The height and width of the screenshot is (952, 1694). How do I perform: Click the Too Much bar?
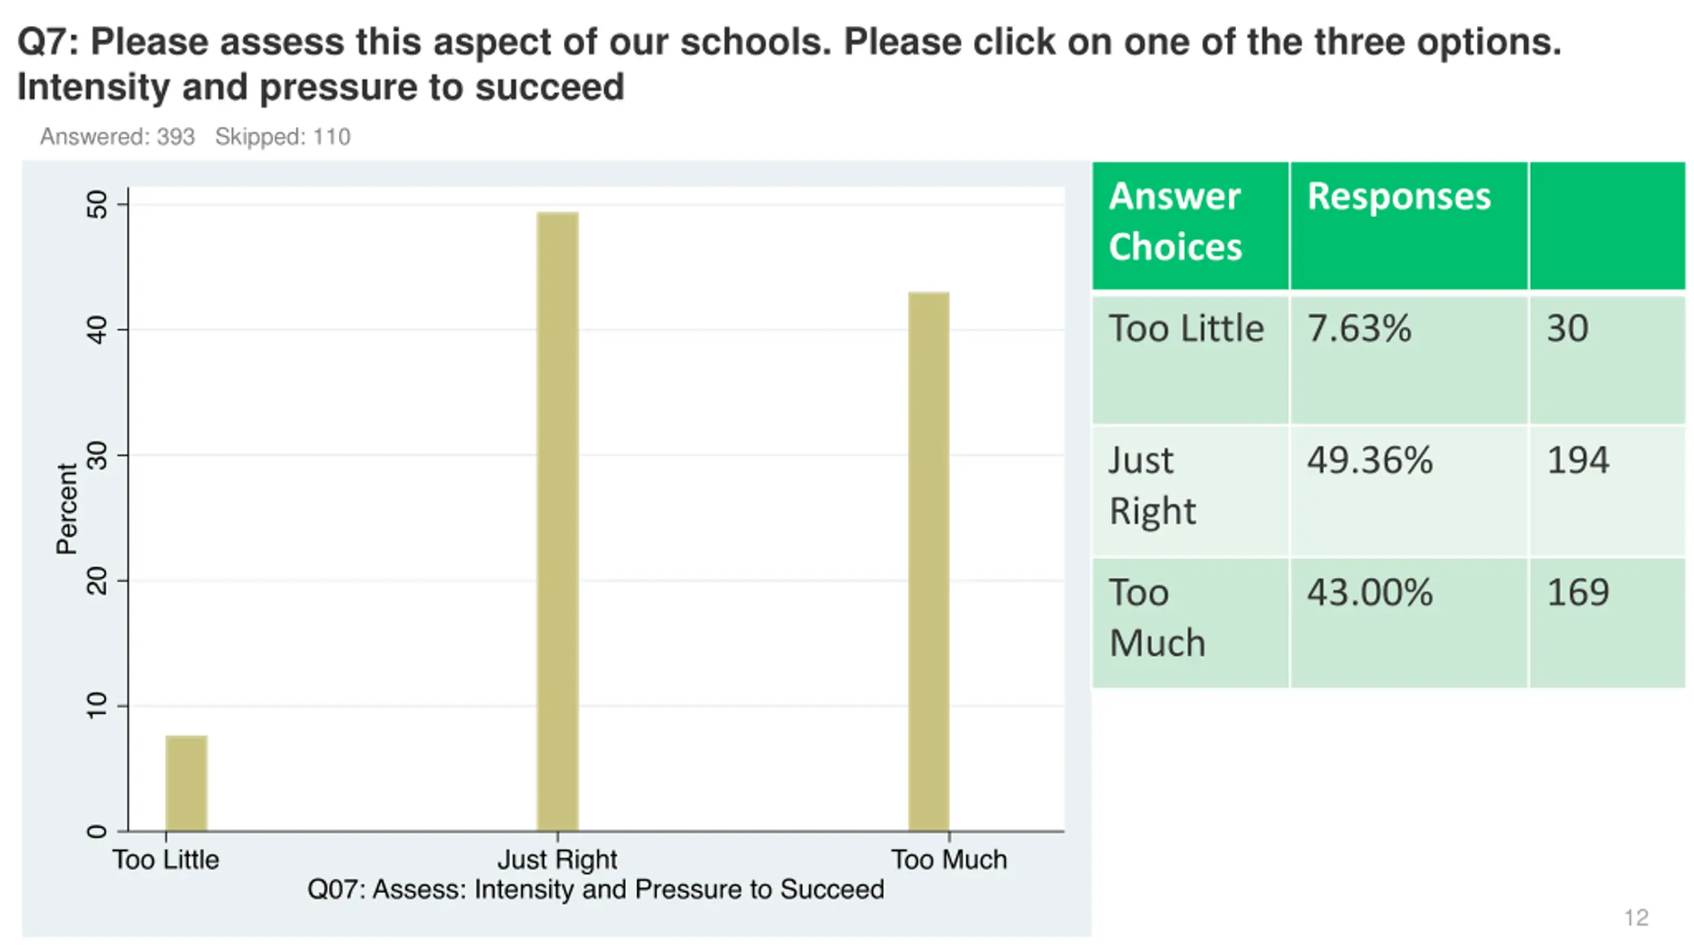pos(928,561)
